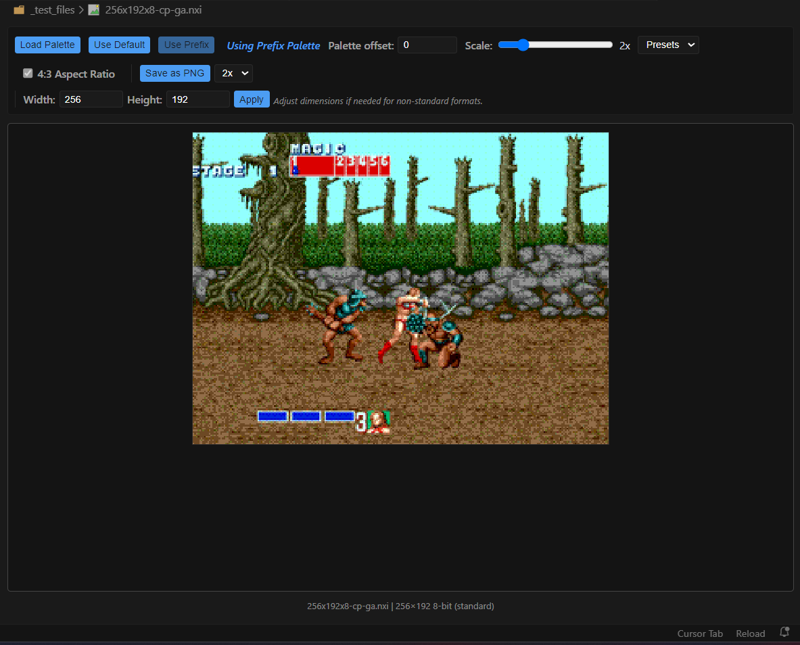Focus the Width input field

click(91, 99)
